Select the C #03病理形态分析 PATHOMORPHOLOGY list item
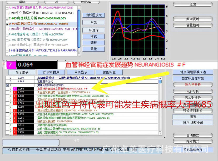This screenshot has height=161, width=218. (38, 18)
